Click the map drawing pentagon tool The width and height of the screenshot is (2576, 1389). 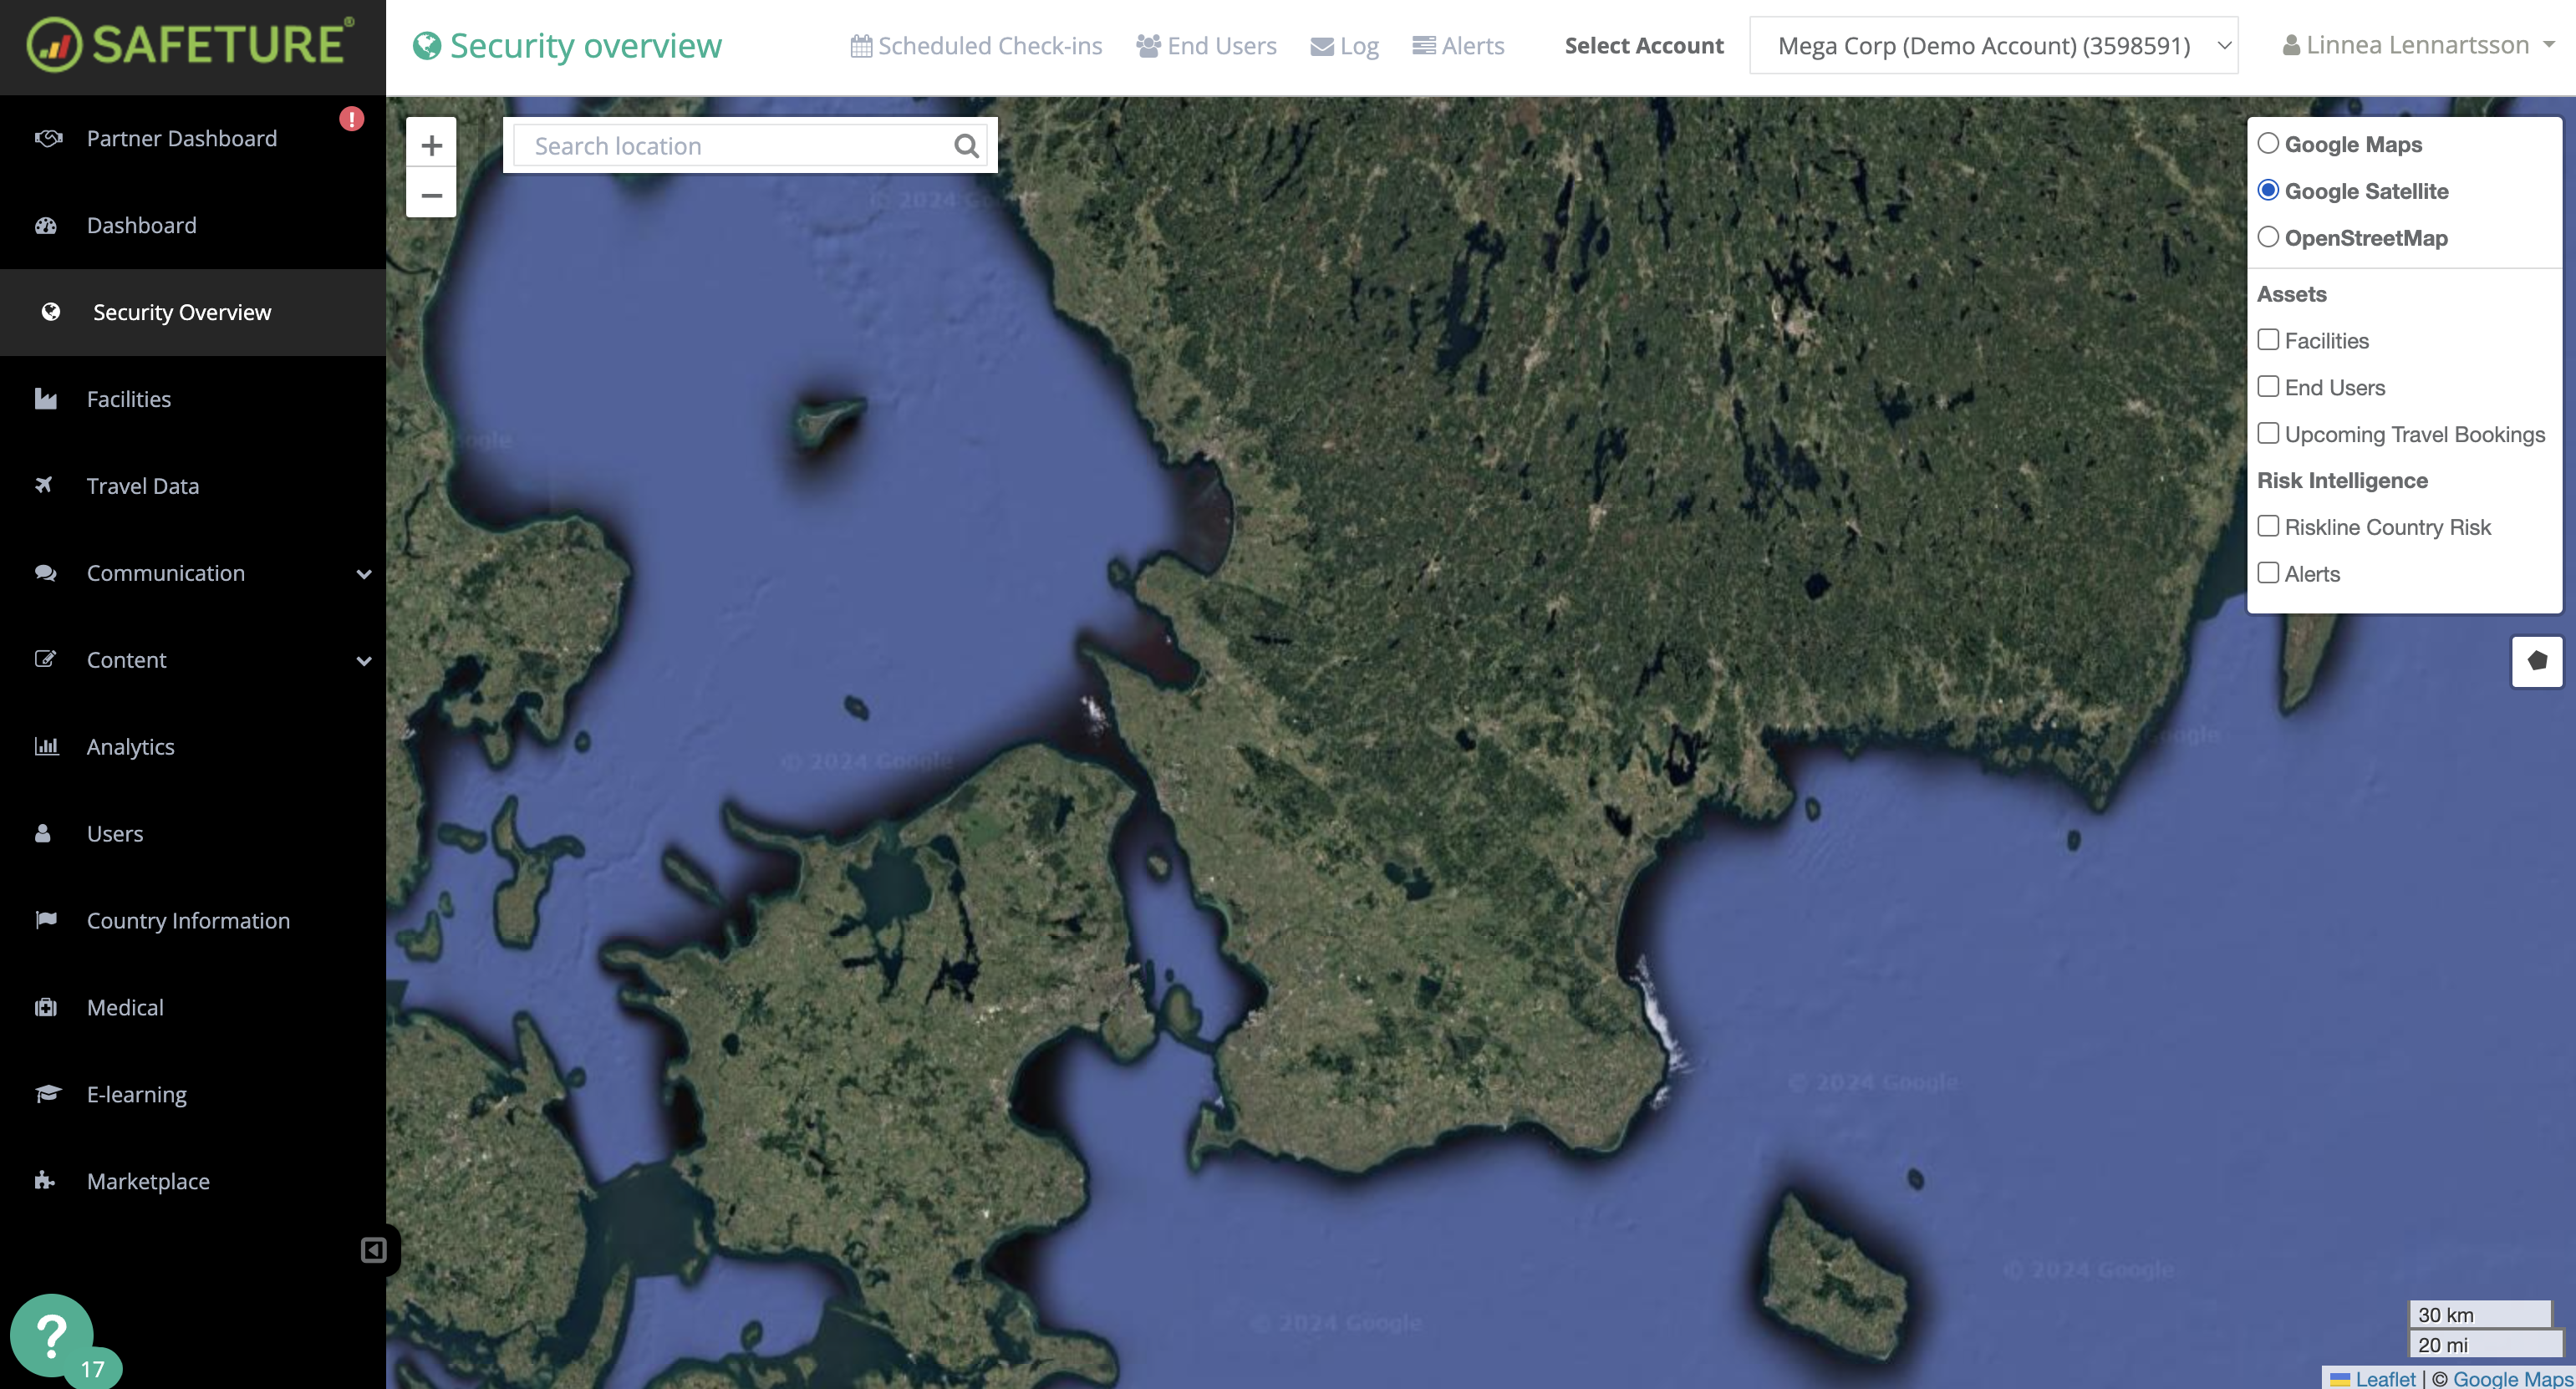2536,661
